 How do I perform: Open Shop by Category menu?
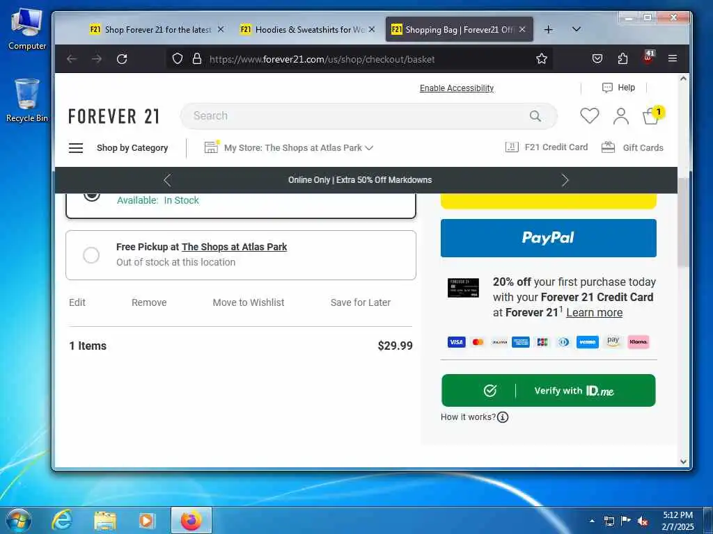click(x=132, y=148)
